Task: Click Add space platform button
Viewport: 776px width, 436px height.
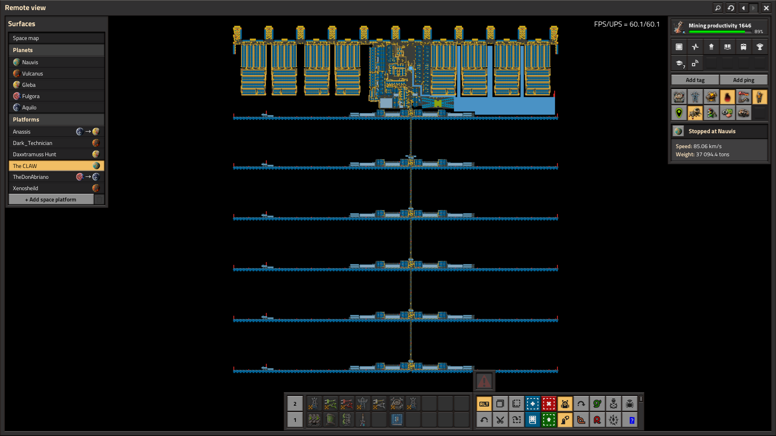Action: (51, 199)
